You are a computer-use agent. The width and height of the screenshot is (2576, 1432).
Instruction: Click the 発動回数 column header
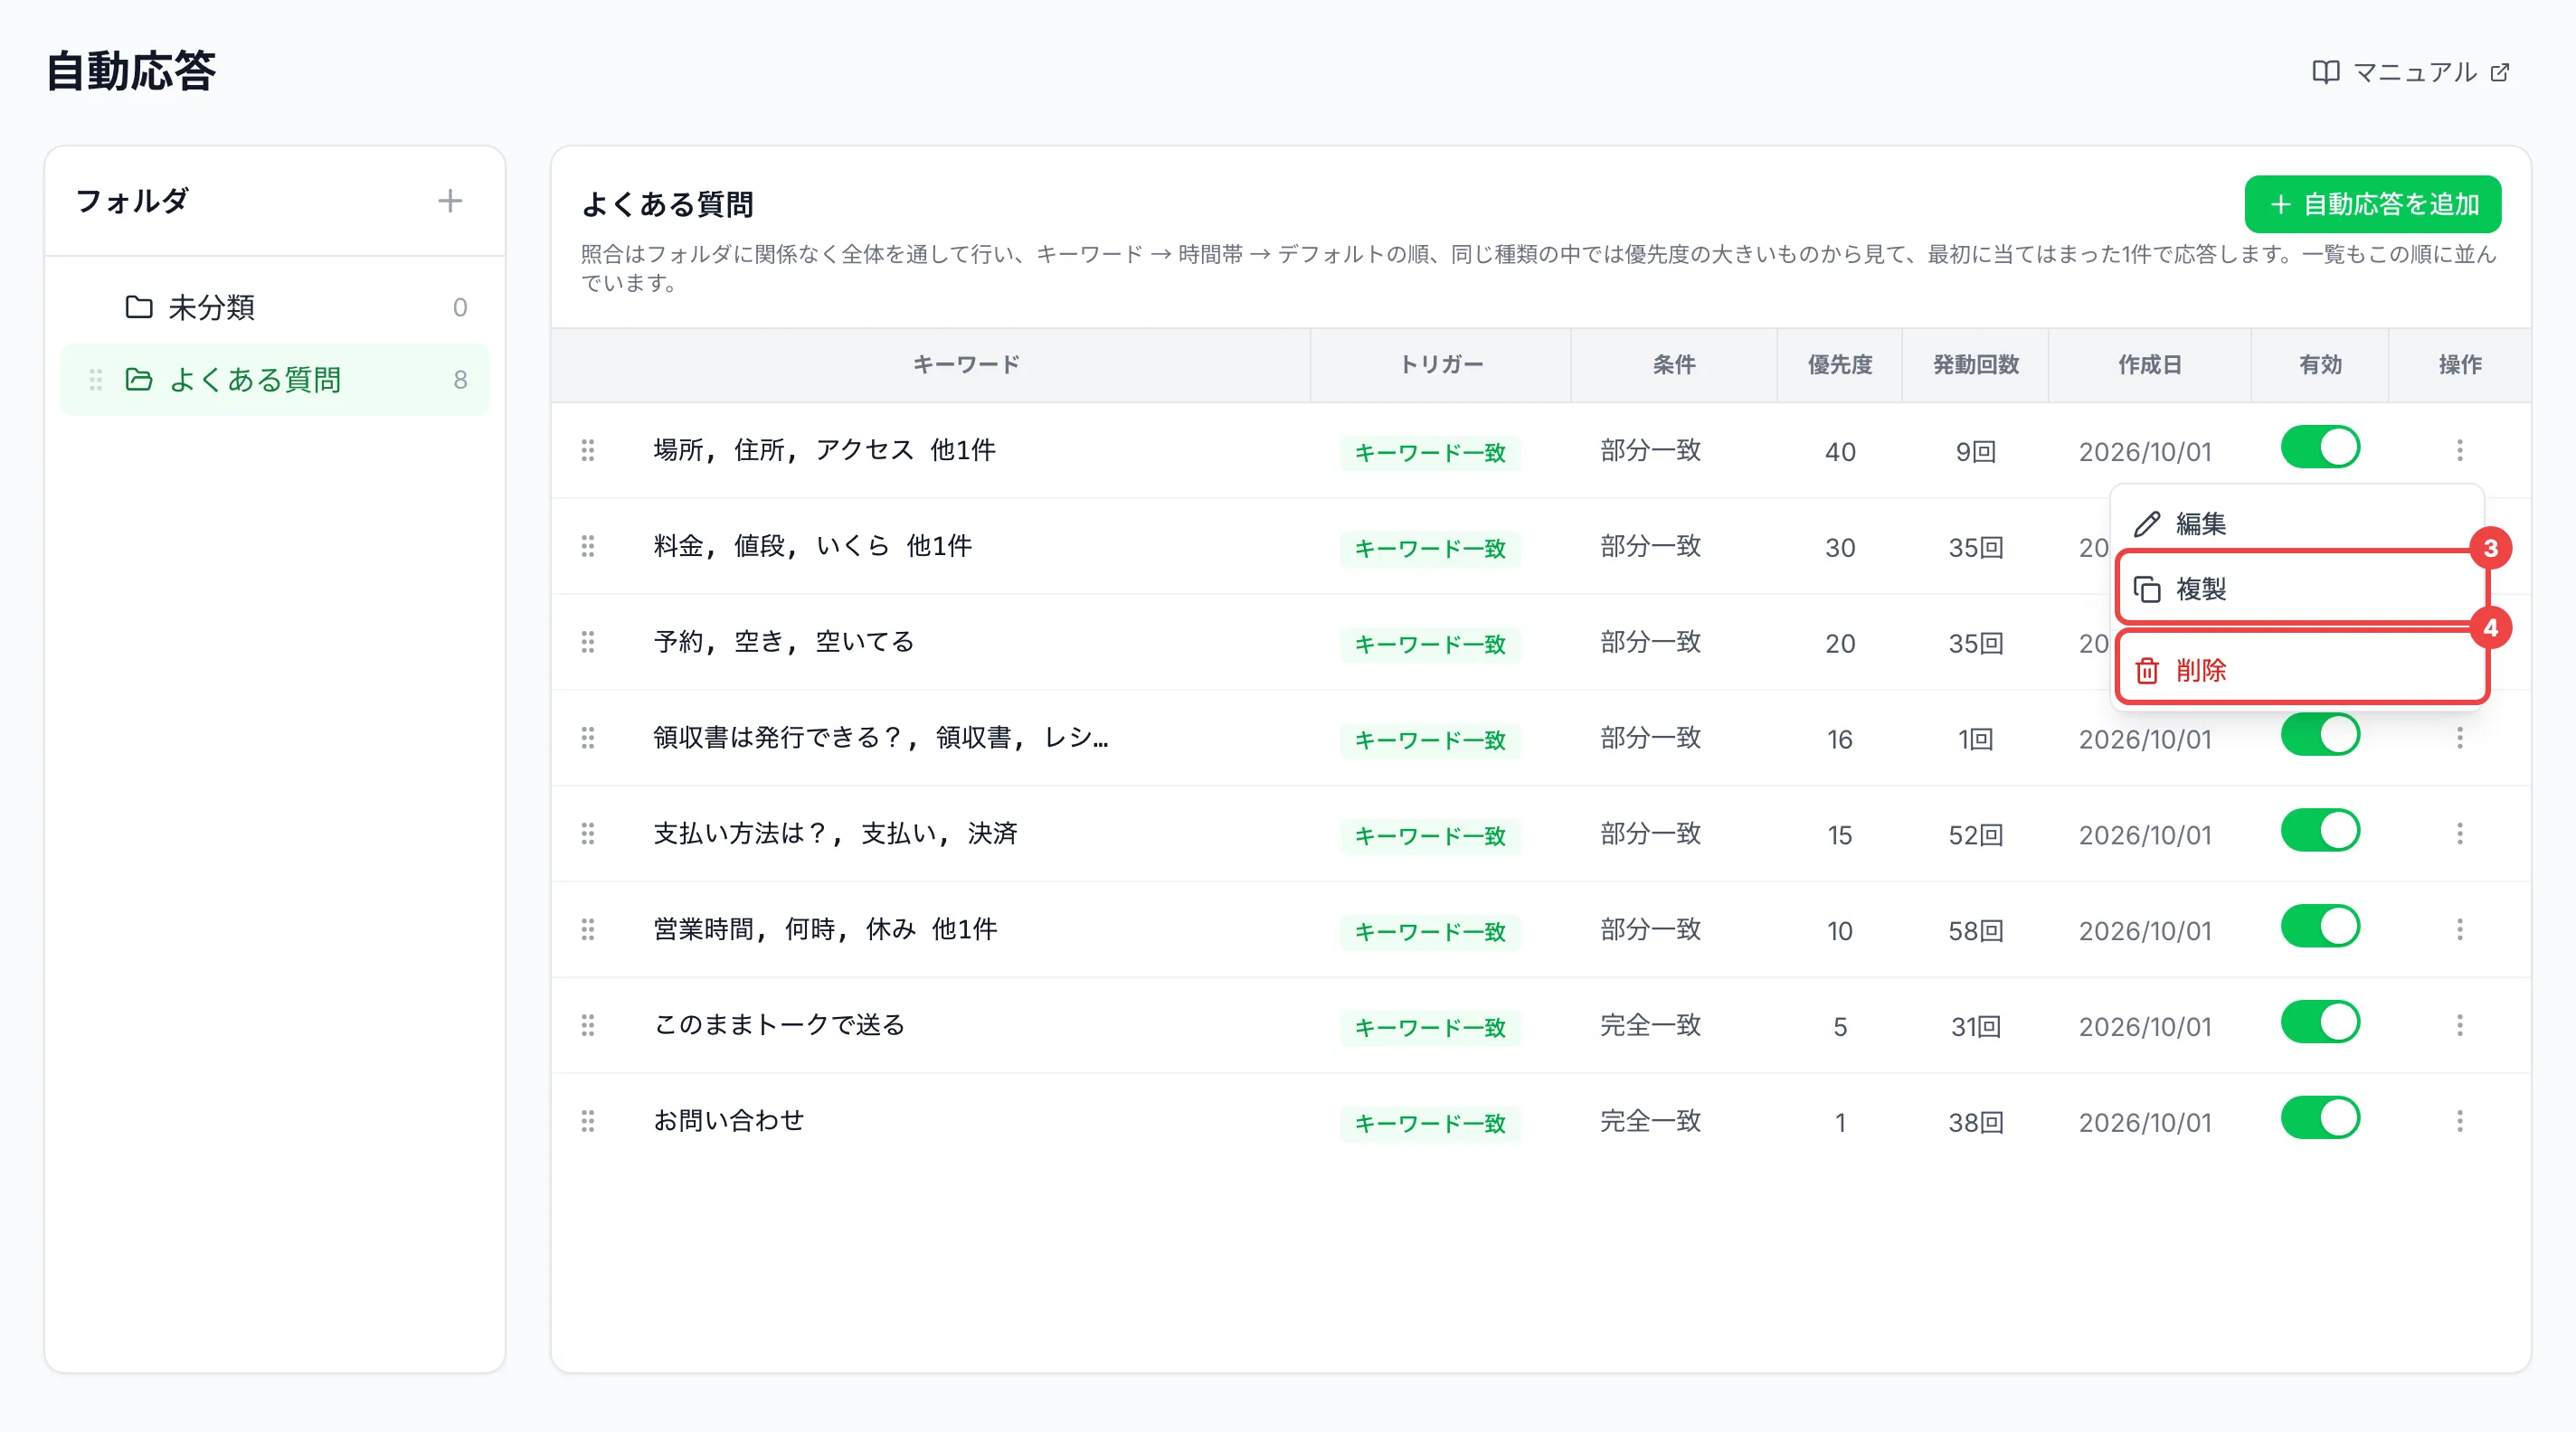pyautogui.click(x=1975, y=366)
